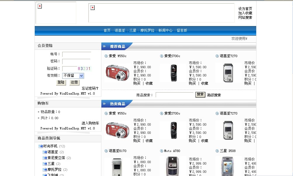Click 购买 for 索爱 W550c in 推荐商品
293x176 pixels.
click(137, 83)
